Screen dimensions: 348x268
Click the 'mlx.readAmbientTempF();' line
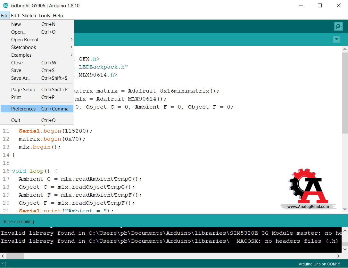(80, 195)
